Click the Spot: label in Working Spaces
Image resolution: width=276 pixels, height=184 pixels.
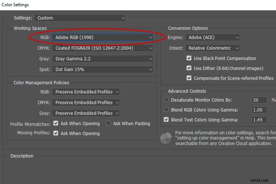click(x=45, y=70)
